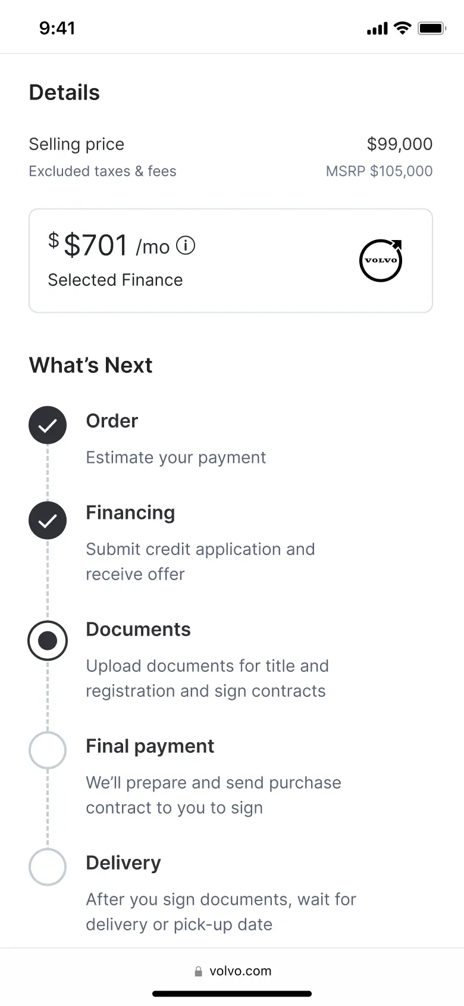Tap the cellular signal bars icon
The width and height of the screenshot is (464, 1006).
click(377, 28)
